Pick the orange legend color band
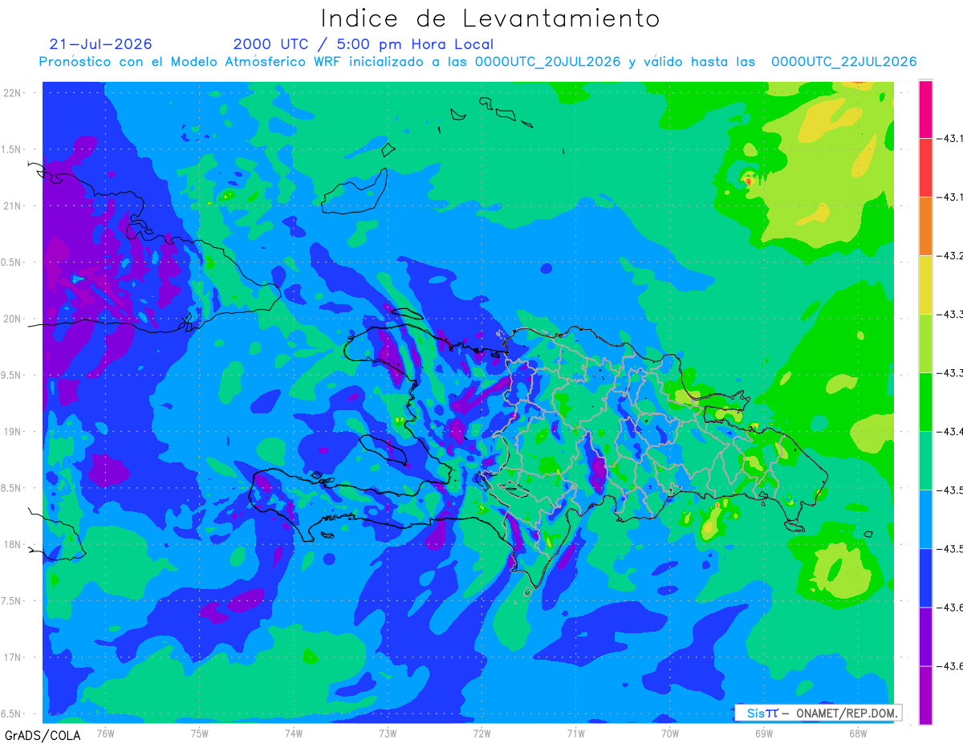Screen dimensions: 963x744 925,226
